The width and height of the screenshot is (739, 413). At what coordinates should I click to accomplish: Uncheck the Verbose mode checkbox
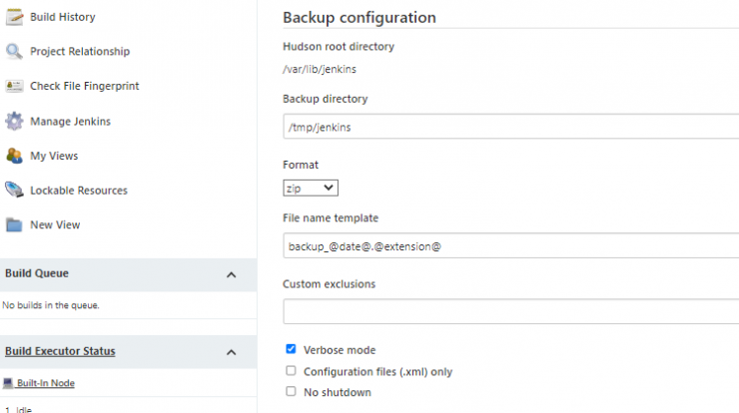point(291,349)
